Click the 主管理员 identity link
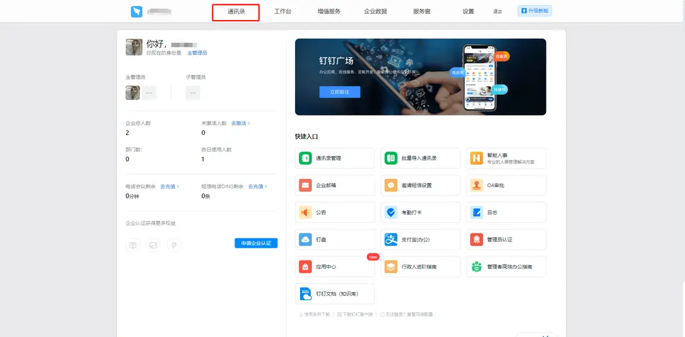 (x=197, y=53)
